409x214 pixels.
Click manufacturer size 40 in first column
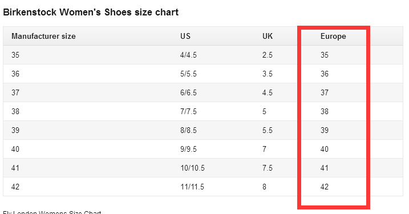15,149
